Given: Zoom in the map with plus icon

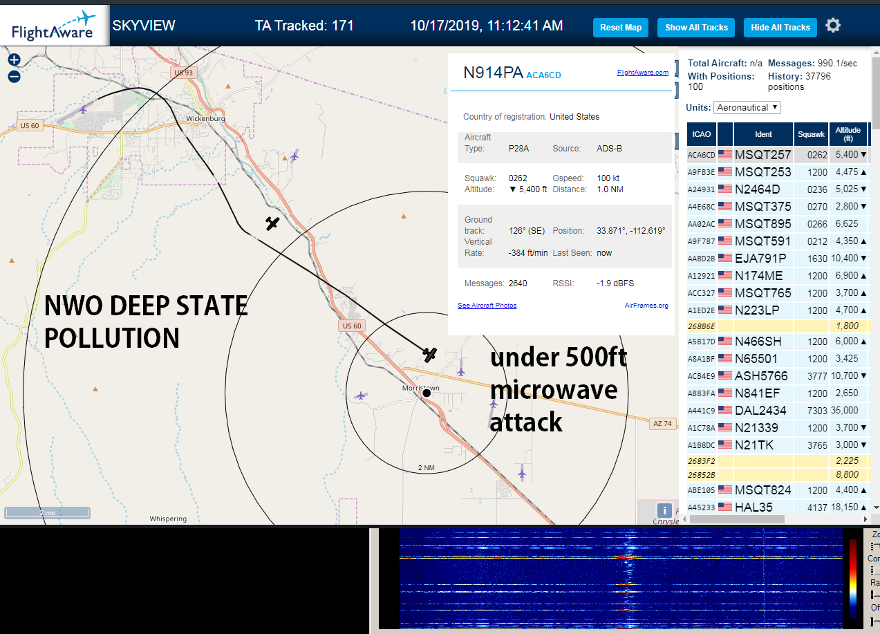Looking at the screenshot, I should pos(14,60).
